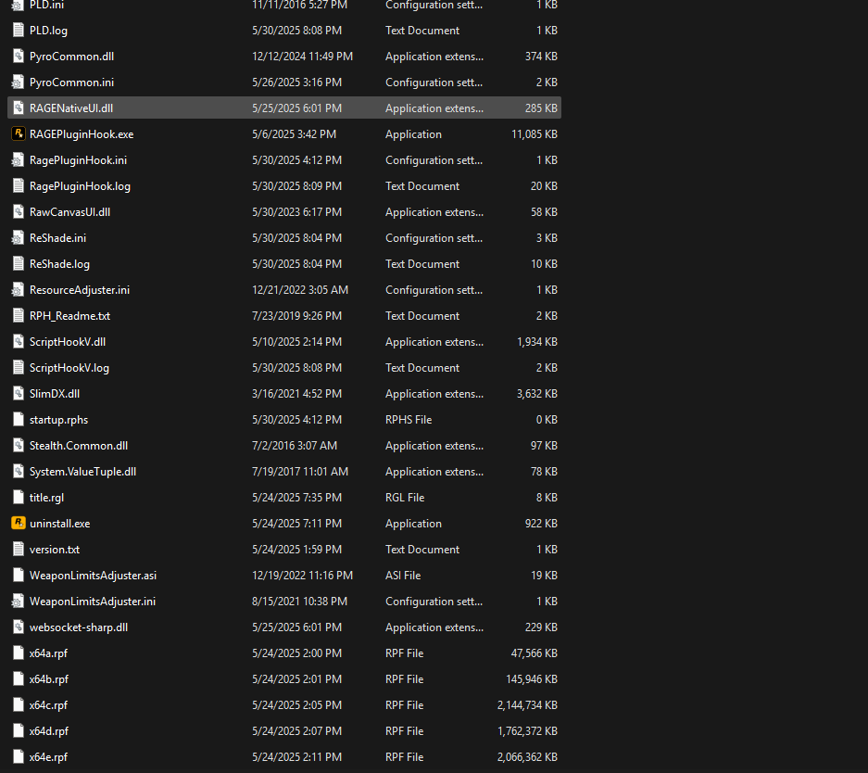Click the uninstall.exe Rockstar icon
This screenshot has width=868, height=773.
tap(19, 524)
